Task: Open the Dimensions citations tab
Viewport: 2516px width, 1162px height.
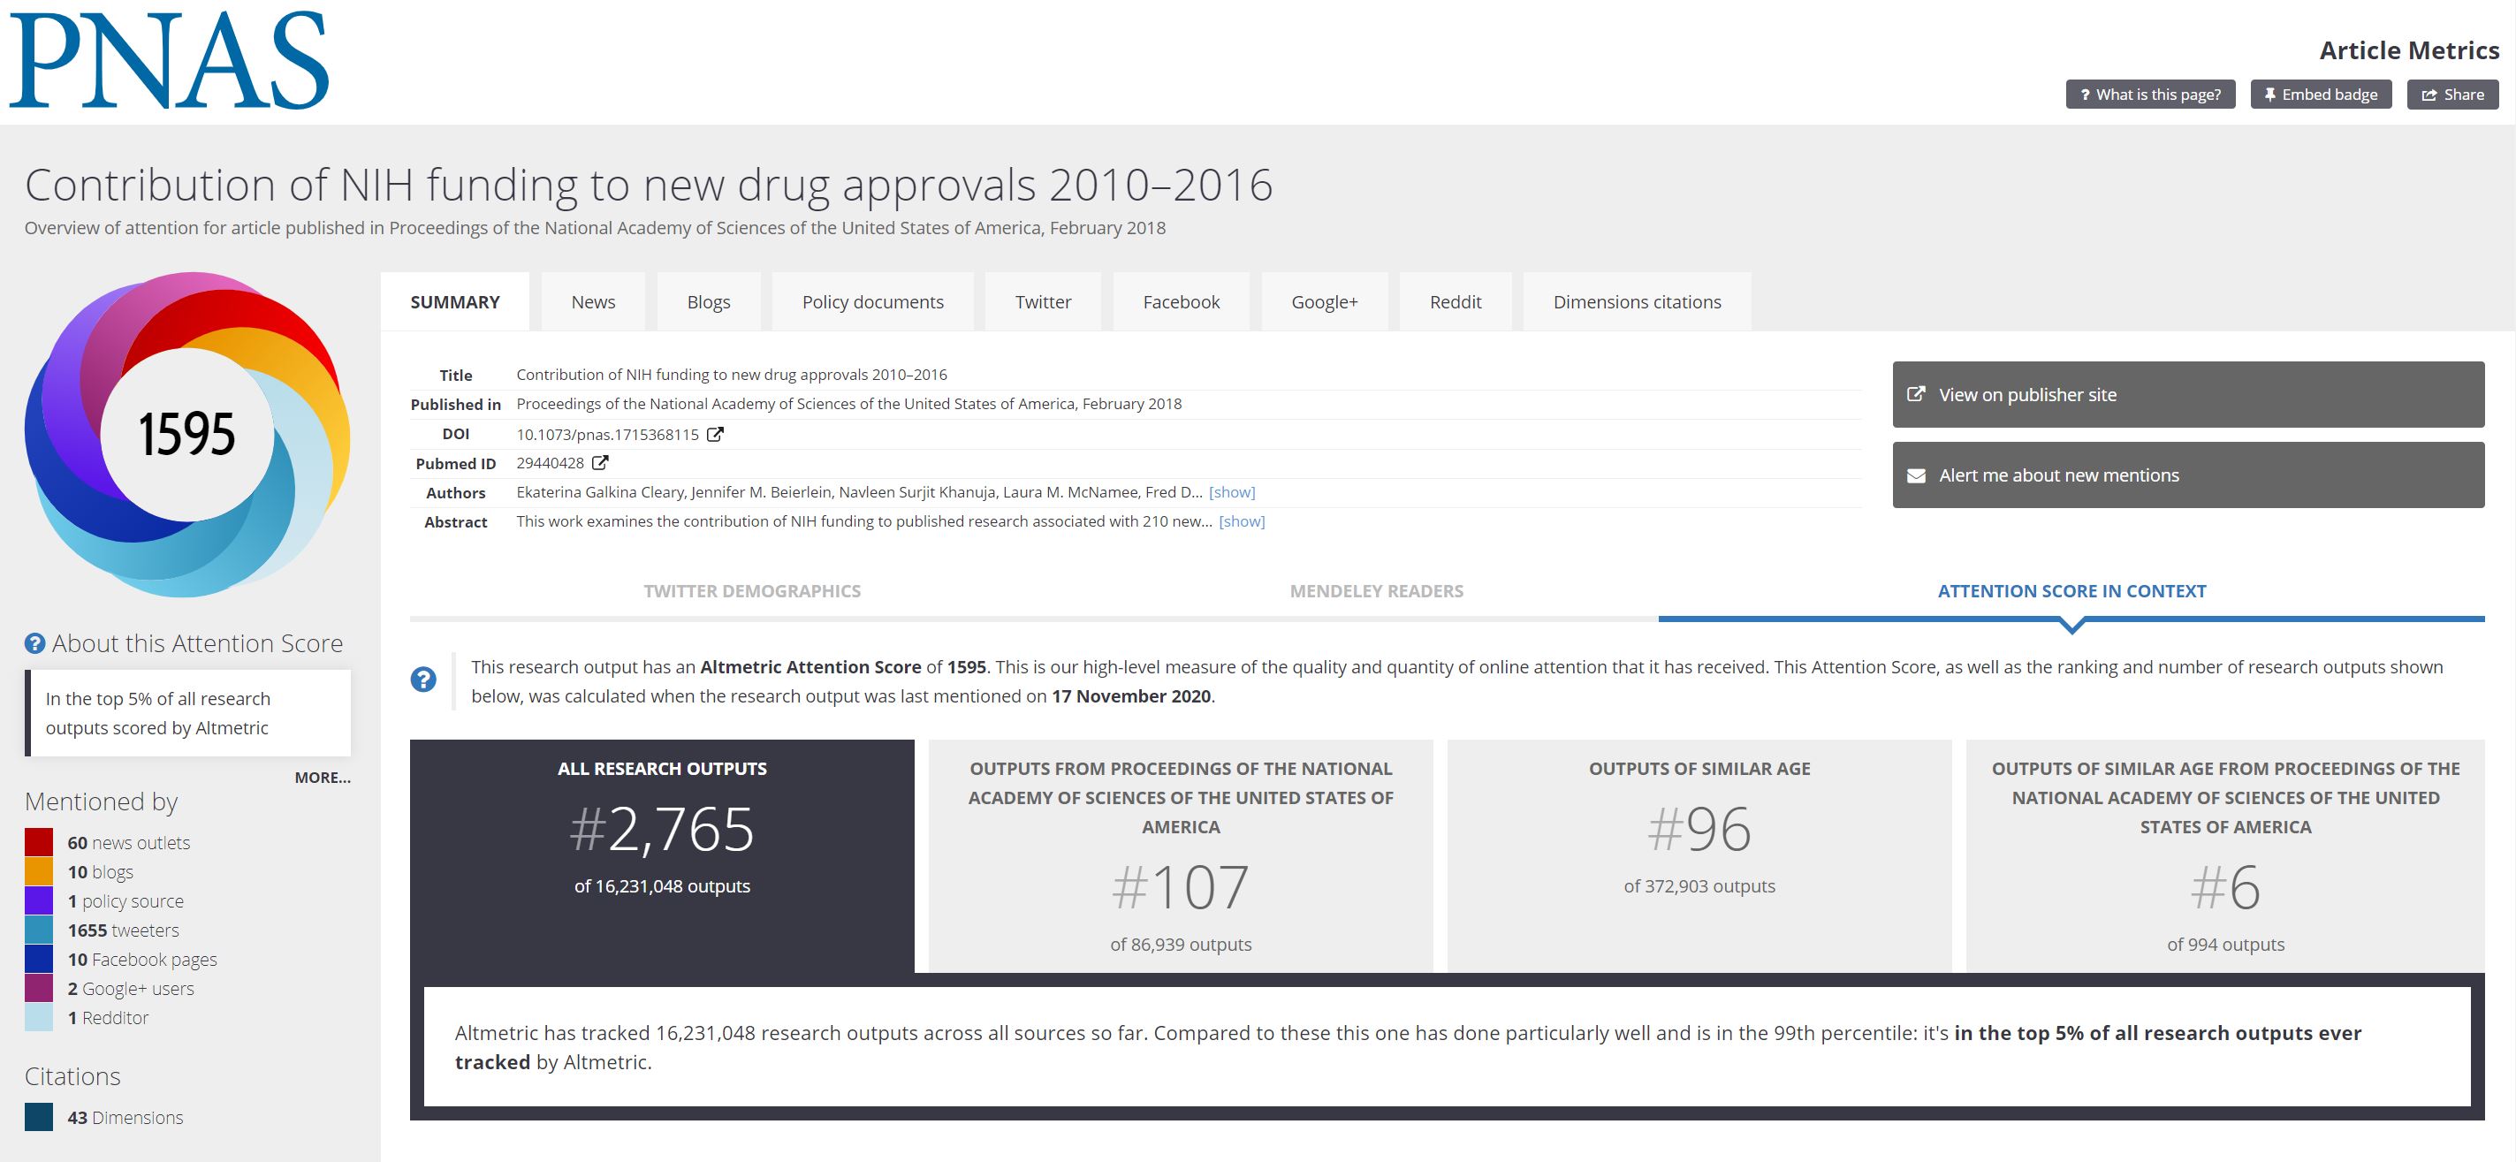Action: tap(1637, 301)
